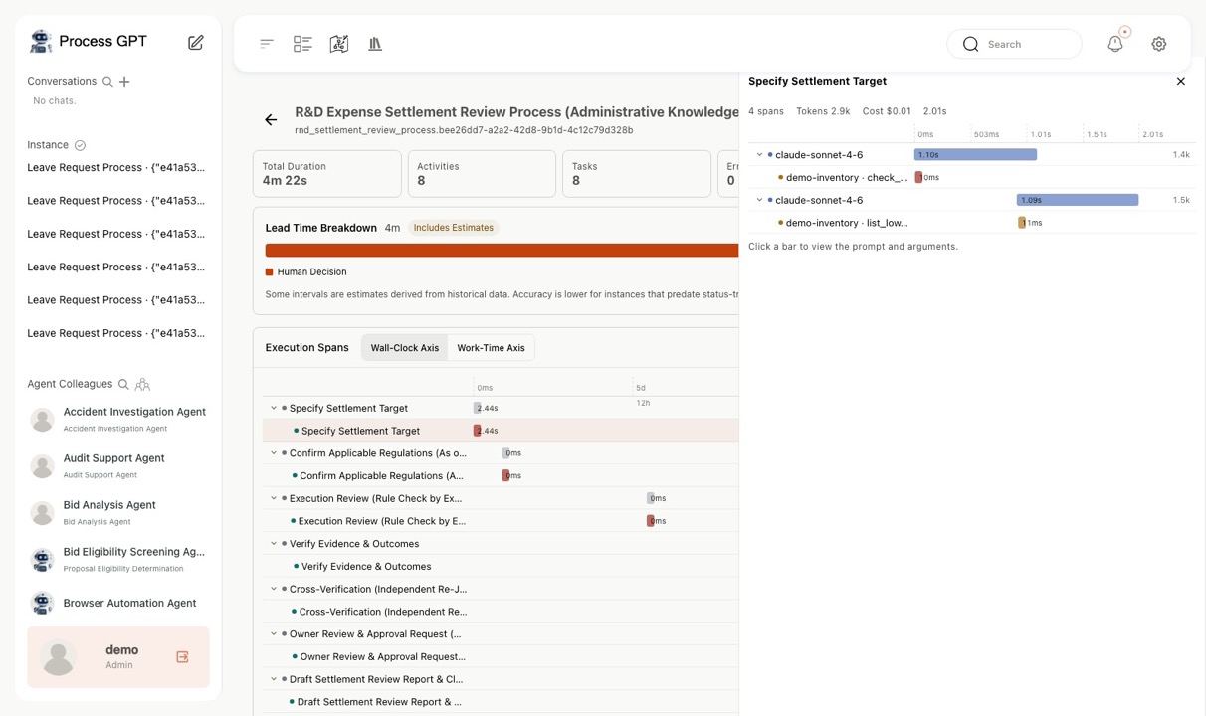Screen dimensions: 1206x716
Task: Click the 1.10s claude-sonnet span bar
Action: (x=975, y=155)
